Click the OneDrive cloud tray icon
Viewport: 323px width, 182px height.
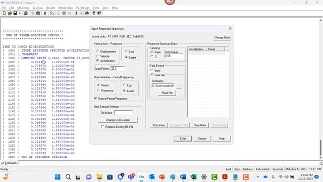265,177
